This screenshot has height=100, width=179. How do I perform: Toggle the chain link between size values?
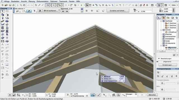click(173, 10)
